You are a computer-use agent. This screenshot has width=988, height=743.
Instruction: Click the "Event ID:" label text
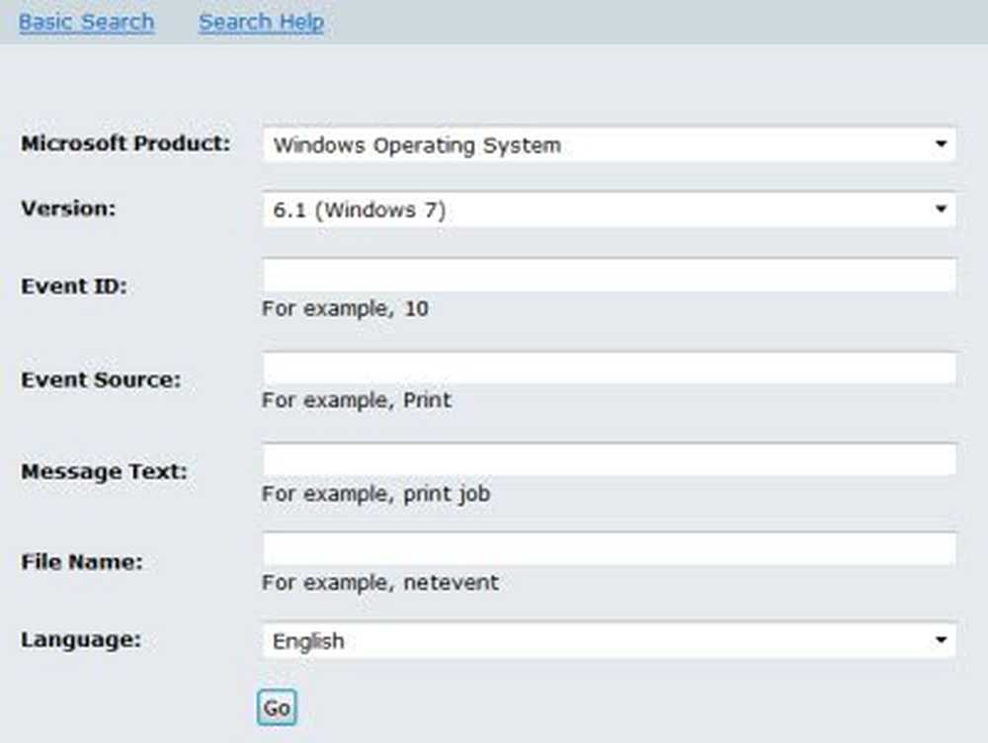pos(74,287)
